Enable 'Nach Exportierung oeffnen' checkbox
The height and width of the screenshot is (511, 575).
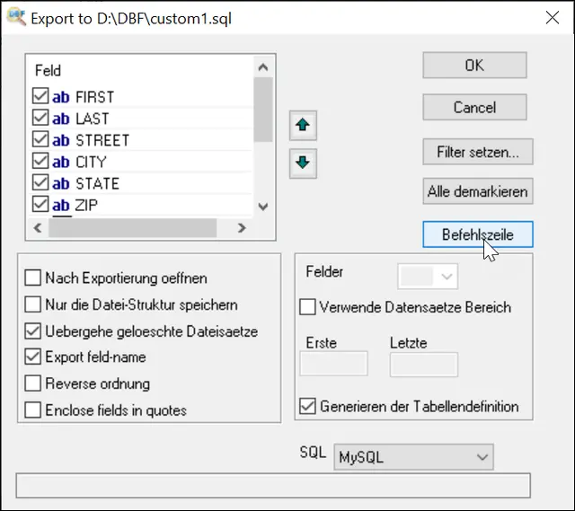tap(32, 278)
